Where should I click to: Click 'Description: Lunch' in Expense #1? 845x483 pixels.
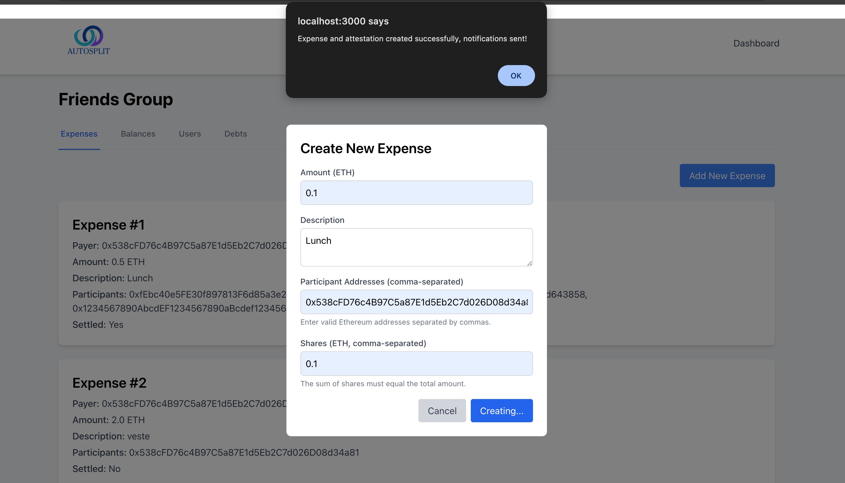coord(113,278)
